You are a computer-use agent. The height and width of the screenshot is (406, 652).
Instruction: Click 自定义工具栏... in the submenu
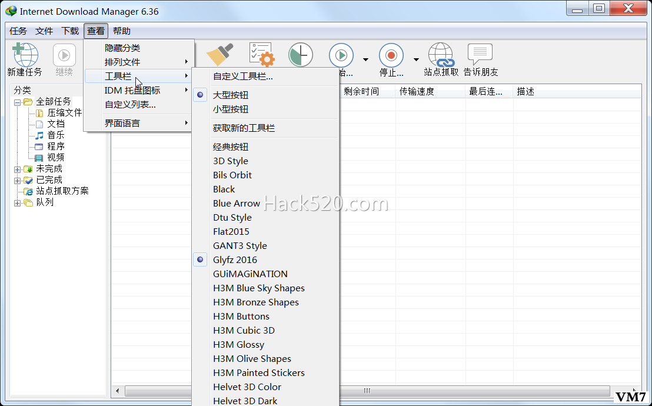243,76
